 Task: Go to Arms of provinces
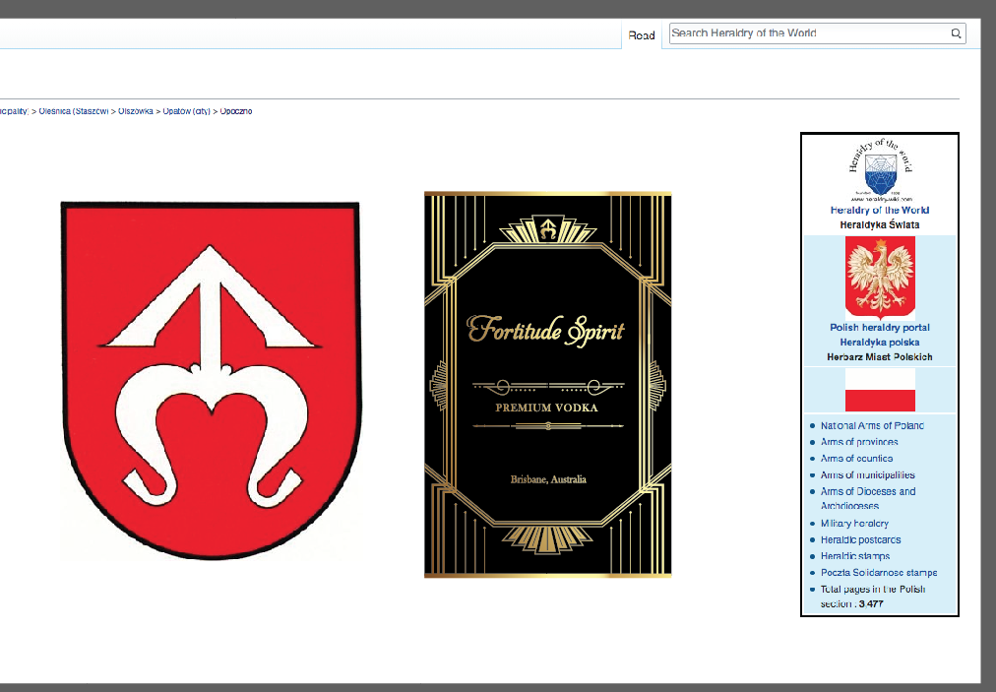click(859, 442)
